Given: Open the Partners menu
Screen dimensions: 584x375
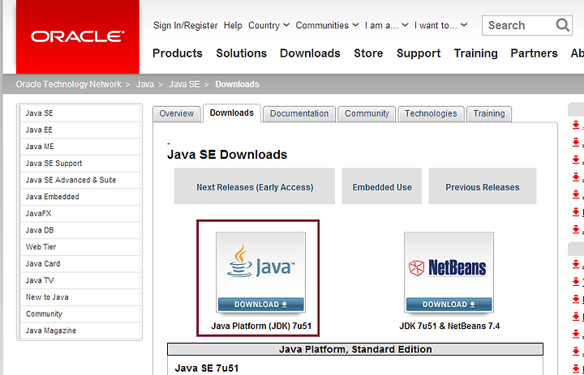Looking at the screenshot, I should click(534, 53).
